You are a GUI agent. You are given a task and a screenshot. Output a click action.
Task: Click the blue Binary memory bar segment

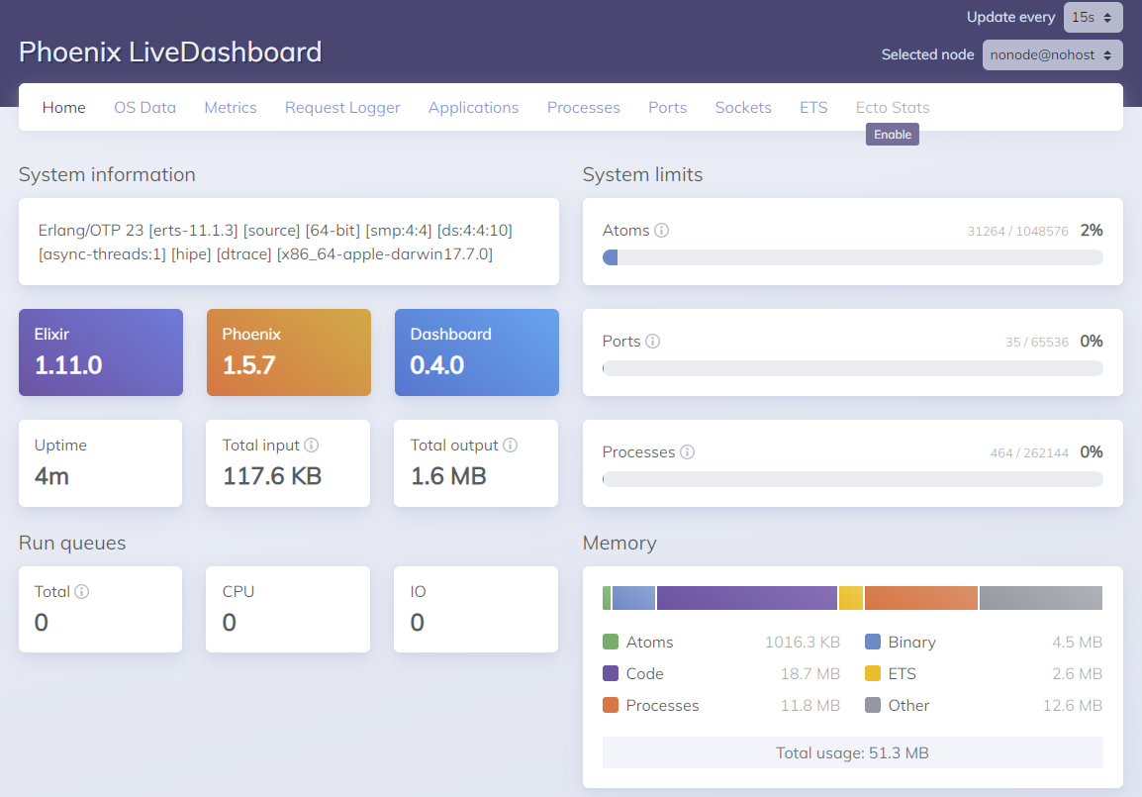click(x=633, y=597)
